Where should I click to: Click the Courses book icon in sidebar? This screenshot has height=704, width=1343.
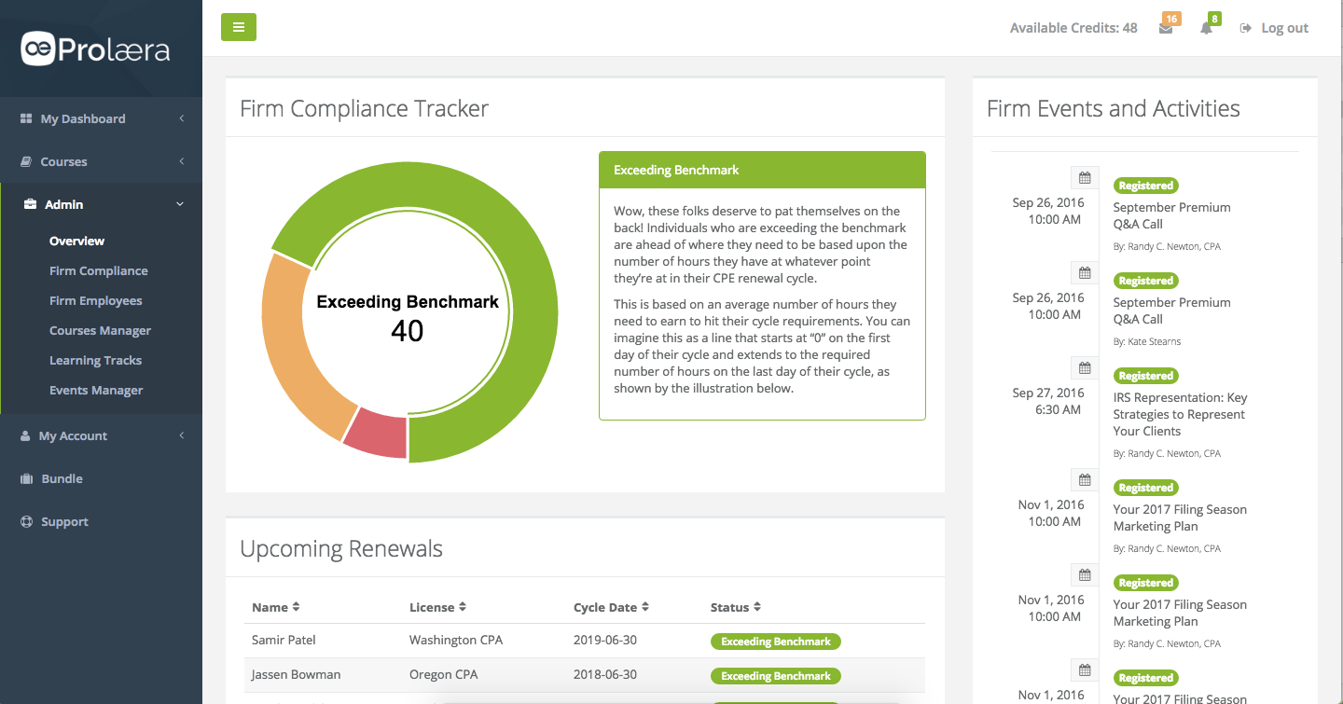[x=23, y=161]
